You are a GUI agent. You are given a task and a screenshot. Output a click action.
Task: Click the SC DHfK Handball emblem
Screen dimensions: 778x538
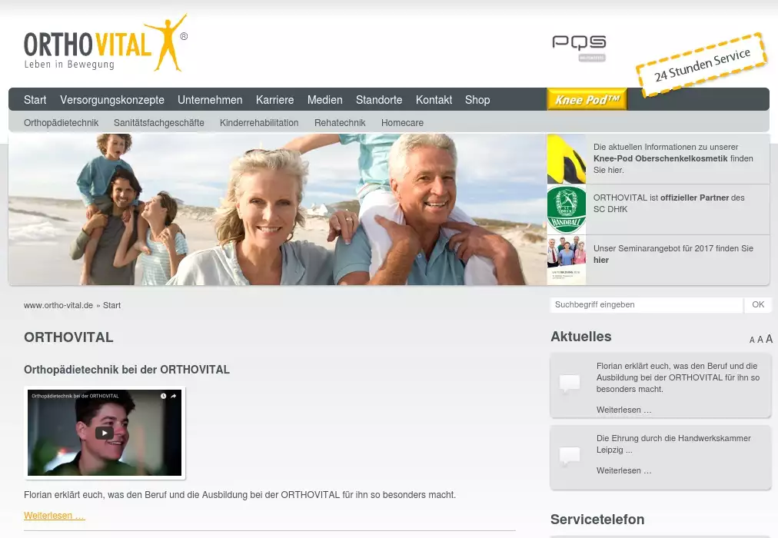tap(567, 210)
